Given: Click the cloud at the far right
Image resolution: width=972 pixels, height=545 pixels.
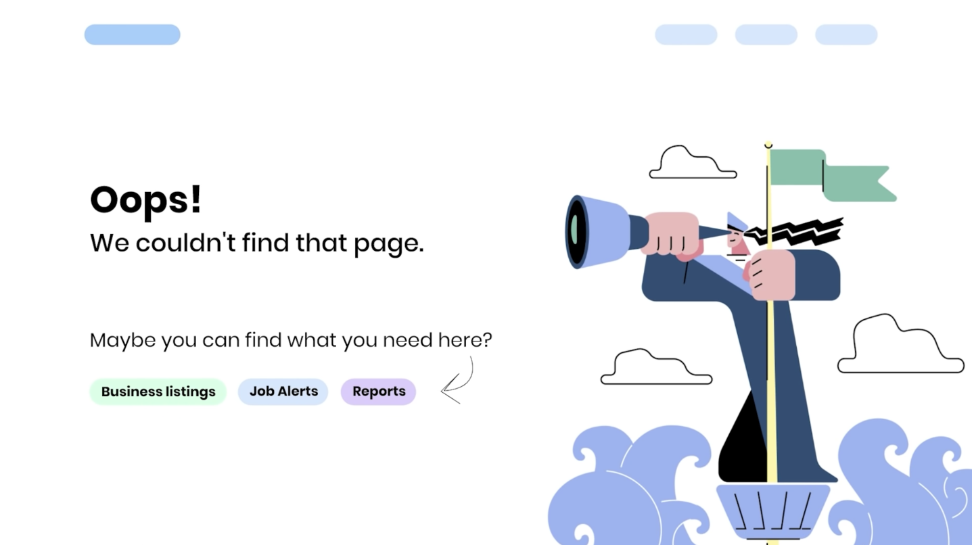Looking at the screenshot, I should 900,344.
